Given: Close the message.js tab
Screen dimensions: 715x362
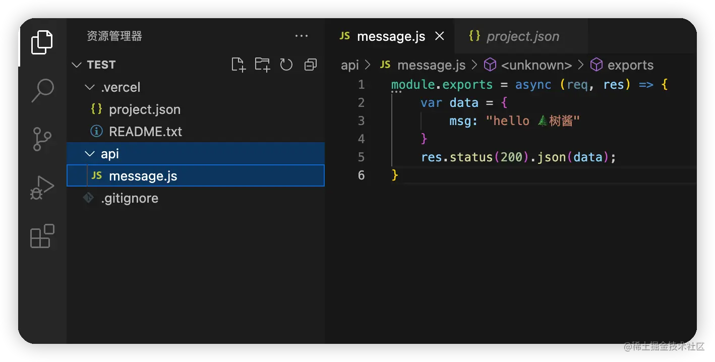Looking at the screenshot, I should click(x=440, y=36).
